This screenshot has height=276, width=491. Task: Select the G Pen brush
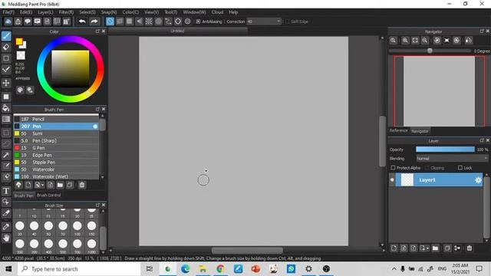pos(56,148)
